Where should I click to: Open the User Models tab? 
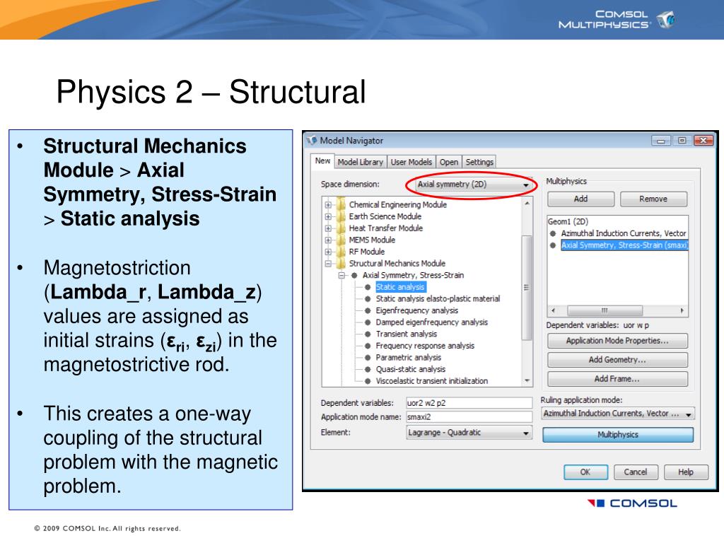pos(411,162)
